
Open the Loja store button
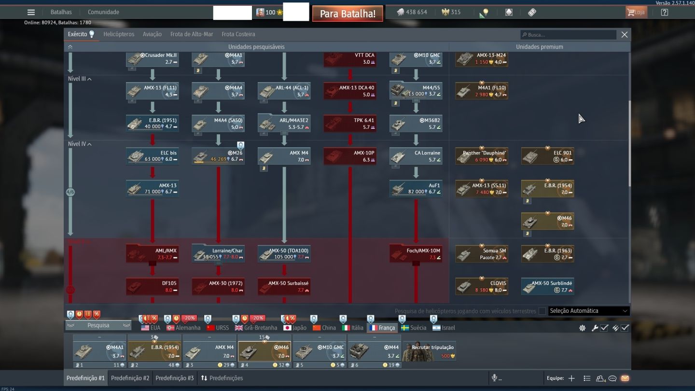coord(636,13)
